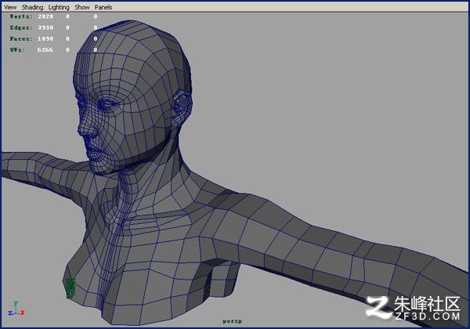Image resolution: width=470 pixels, height=329 pixels.
Task: Click the vertex count value 2028
Action: 45,16
